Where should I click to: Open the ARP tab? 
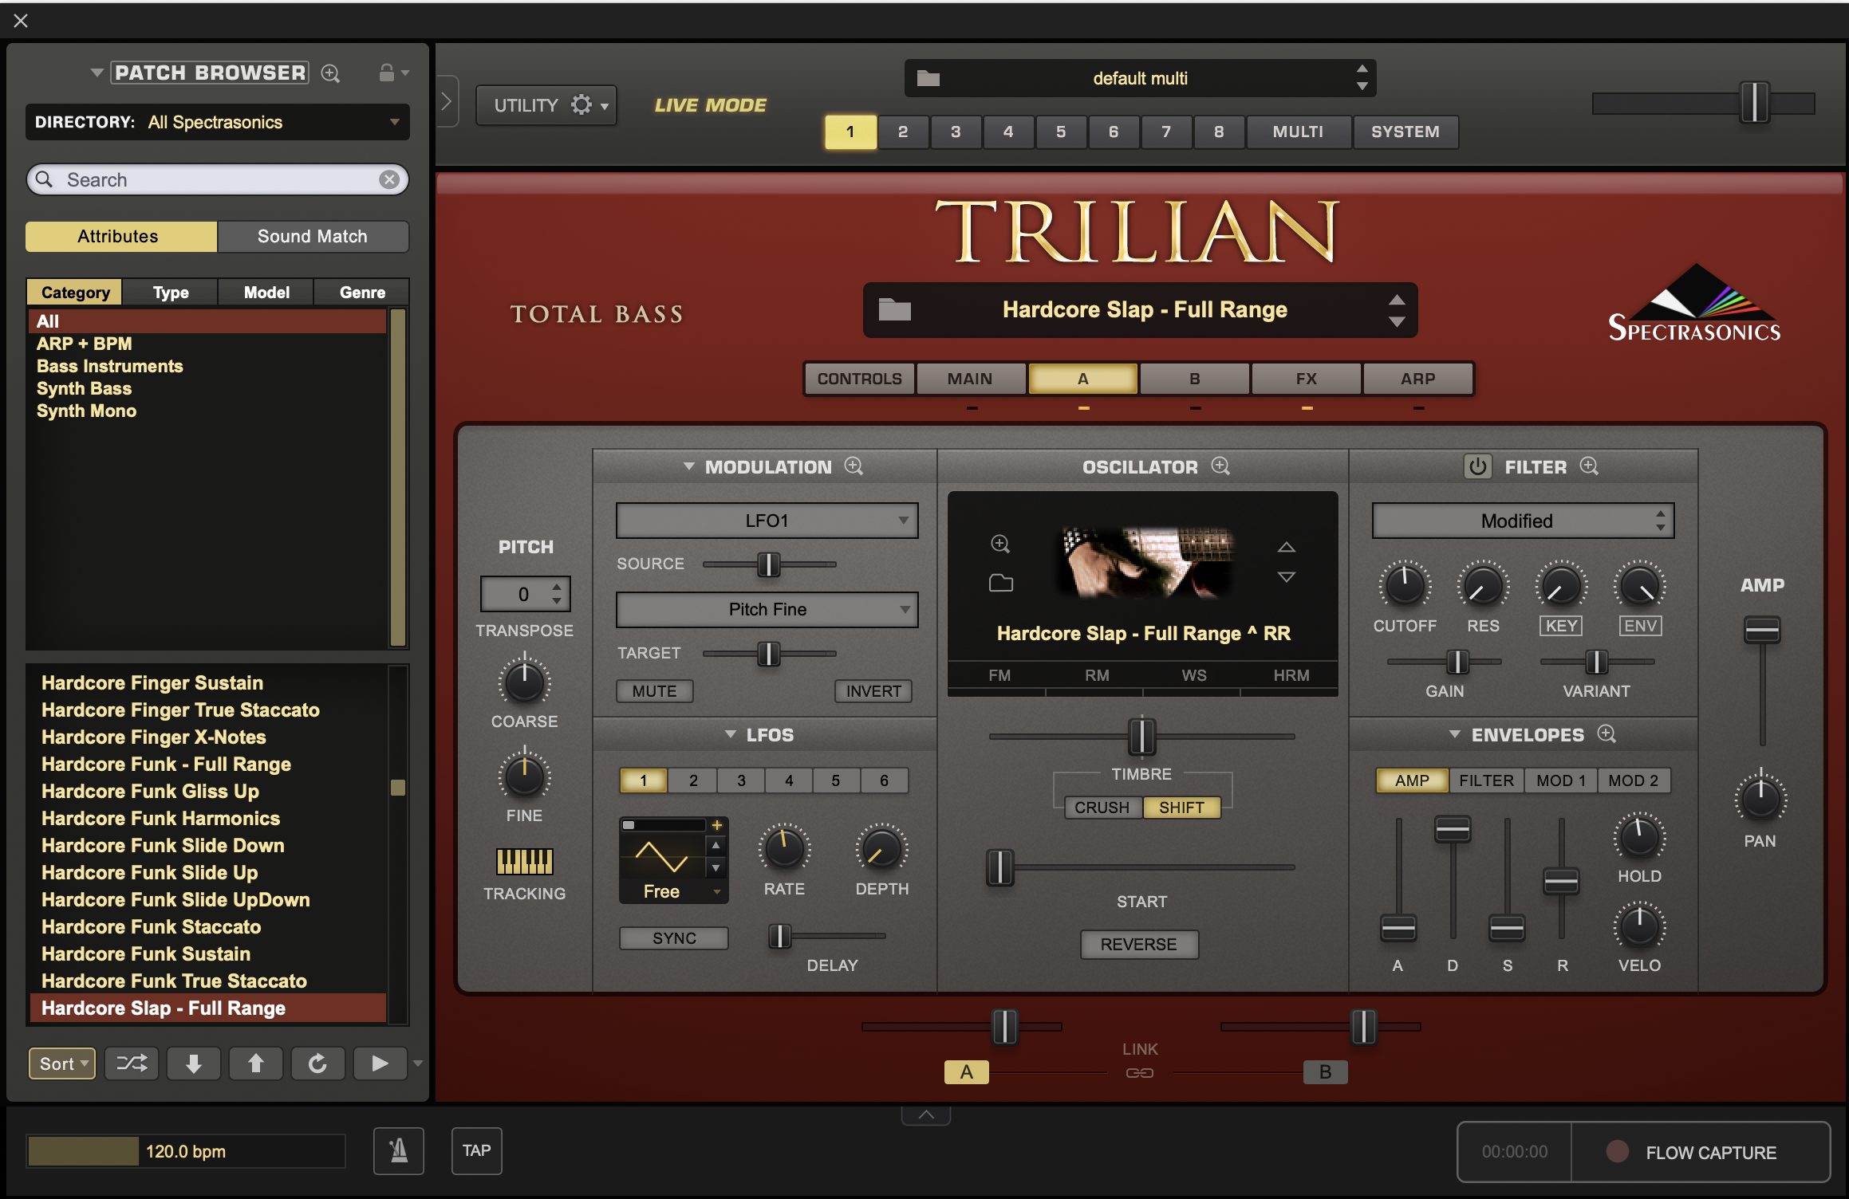[1417, 379]
